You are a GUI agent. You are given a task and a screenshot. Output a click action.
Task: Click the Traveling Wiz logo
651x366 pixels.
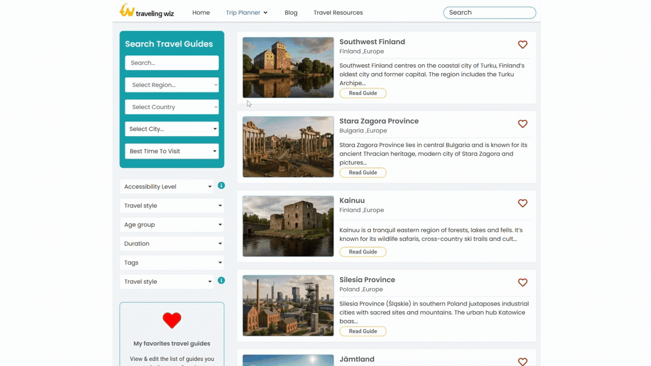[x=146, y=12]
